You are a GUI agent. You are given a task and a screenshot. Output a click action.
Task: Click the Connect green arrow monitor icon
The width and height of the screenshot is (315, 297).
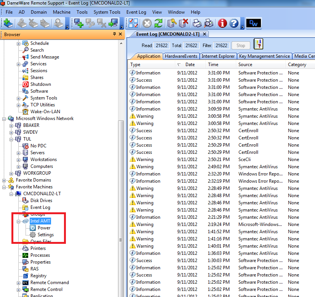[113, 23]
